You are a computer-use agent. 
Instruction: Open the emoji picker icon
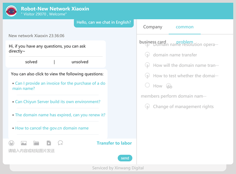click(11, 143)
